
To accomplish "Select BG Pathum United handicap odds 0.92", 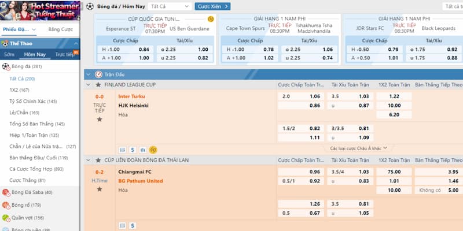I will (x=301, y=181).
